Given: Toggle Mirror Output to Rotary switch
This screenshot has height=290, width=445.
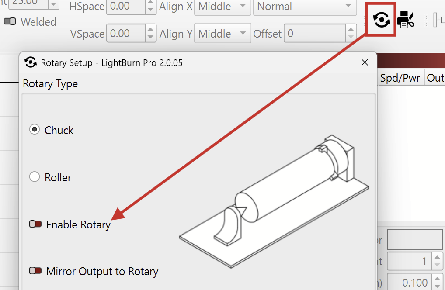Looking at the screenshot, I should (x=35, y=271).
